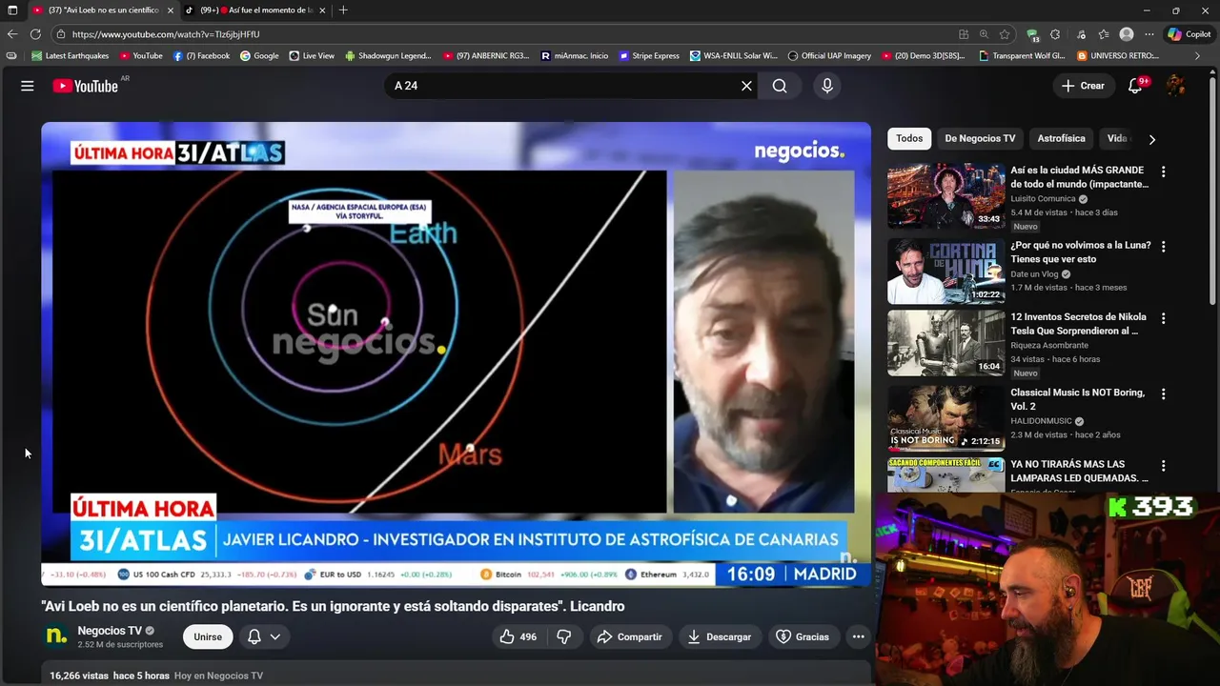Go to the YouTube home logo
1220x686 pixels.
(x=86, y=86)
